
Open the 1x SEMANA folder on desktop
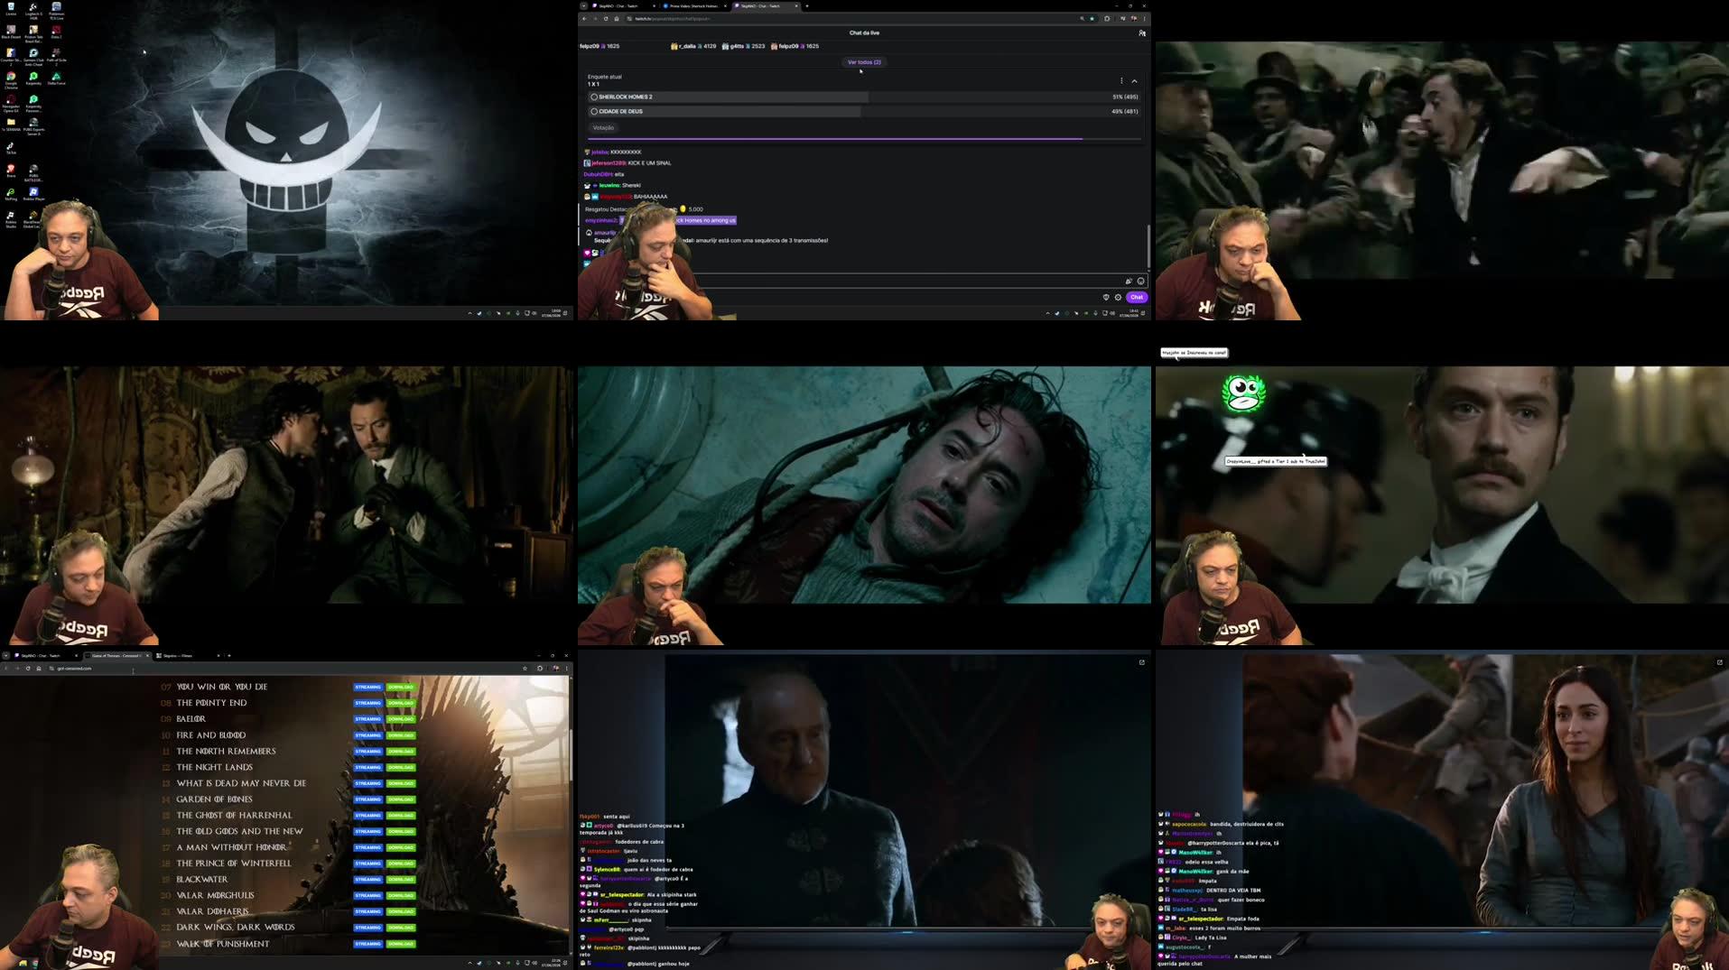pos(11,125)
